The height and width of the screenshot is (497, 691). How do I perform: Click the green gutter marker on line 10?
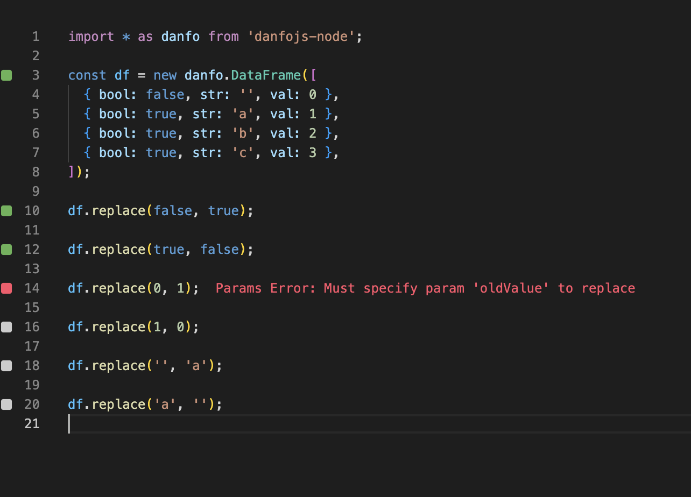[6, 211]
